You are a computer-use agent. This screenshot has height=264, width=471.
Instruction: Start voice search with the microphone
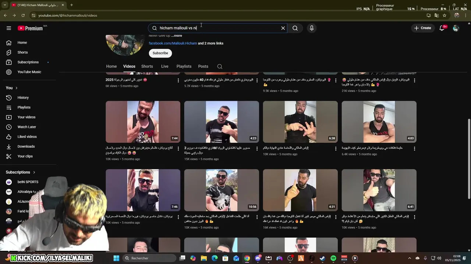tap(312, 28)
